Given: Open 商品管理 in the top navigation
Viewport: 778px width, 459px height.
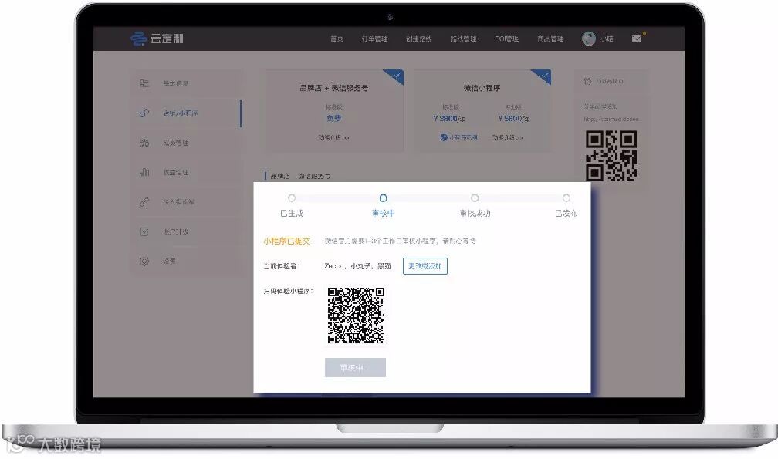Looking at the screenshot, I should (x=550, y=39).
